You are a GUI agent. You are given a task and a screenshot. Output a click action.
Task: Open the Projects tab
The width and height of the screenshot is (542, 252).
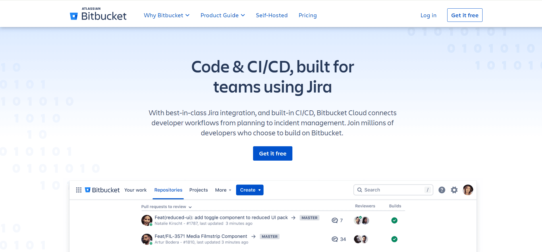tap(198, 190)
